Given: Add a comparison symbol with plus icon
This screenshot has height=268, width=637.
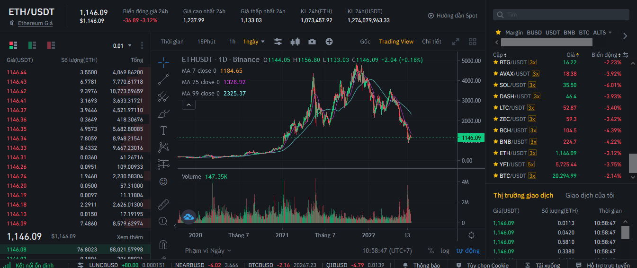Looking at the screenshot, I should pyautogui.click(x=329, y=42).
